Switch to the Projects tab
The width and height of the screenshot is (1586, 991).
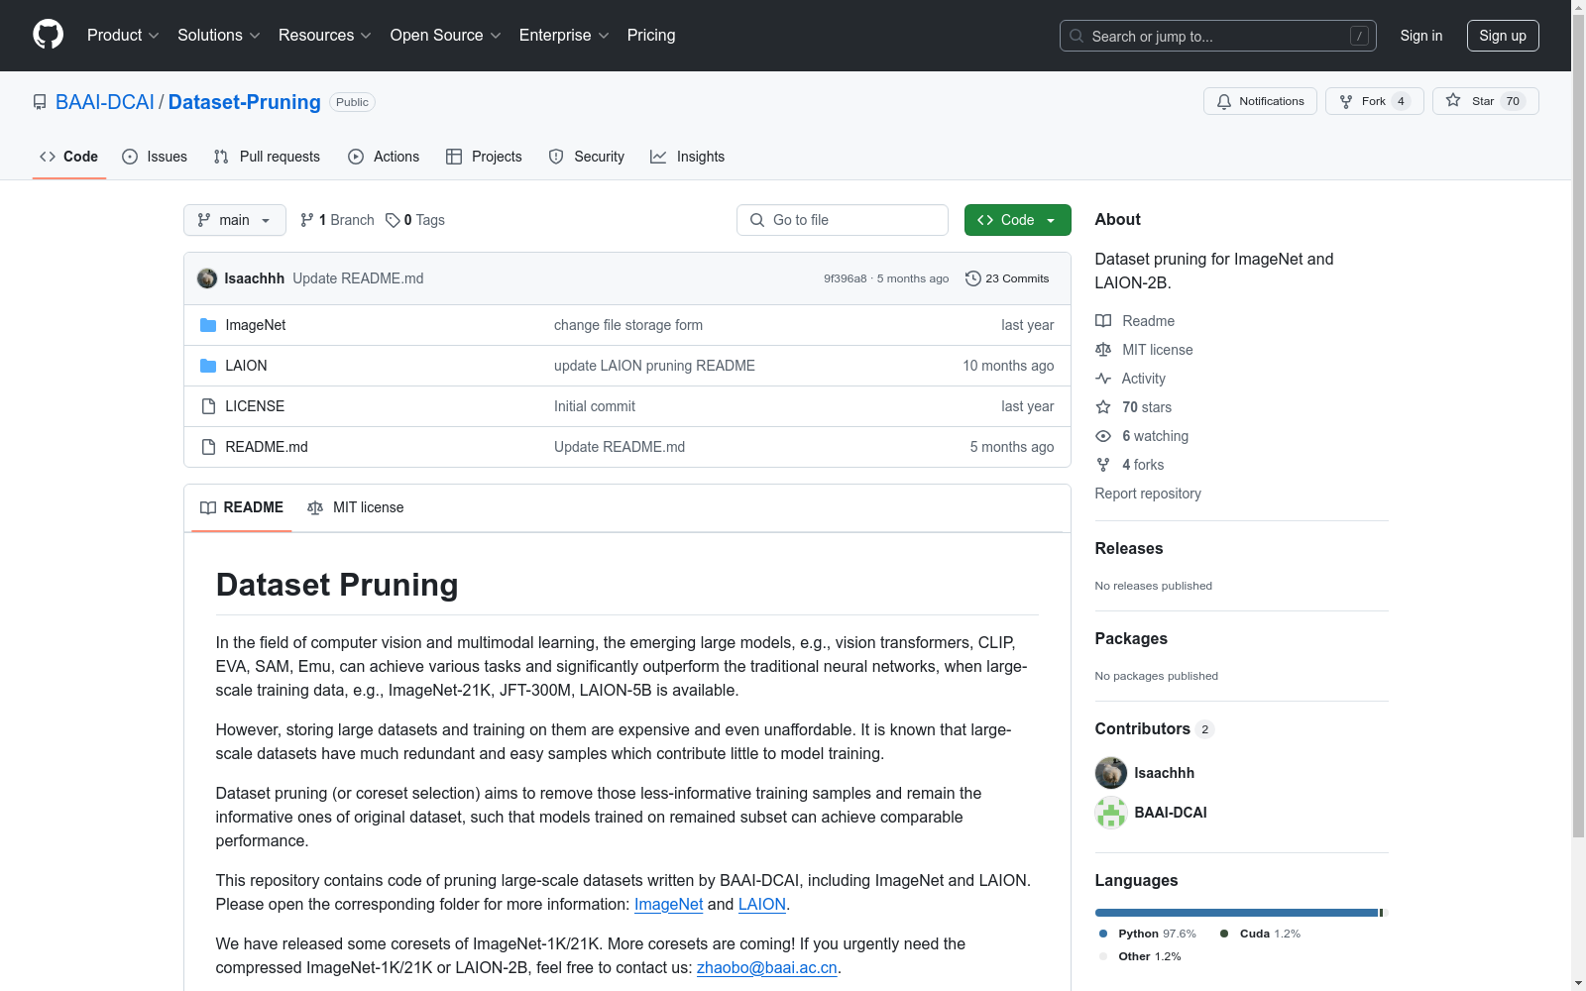484,157
